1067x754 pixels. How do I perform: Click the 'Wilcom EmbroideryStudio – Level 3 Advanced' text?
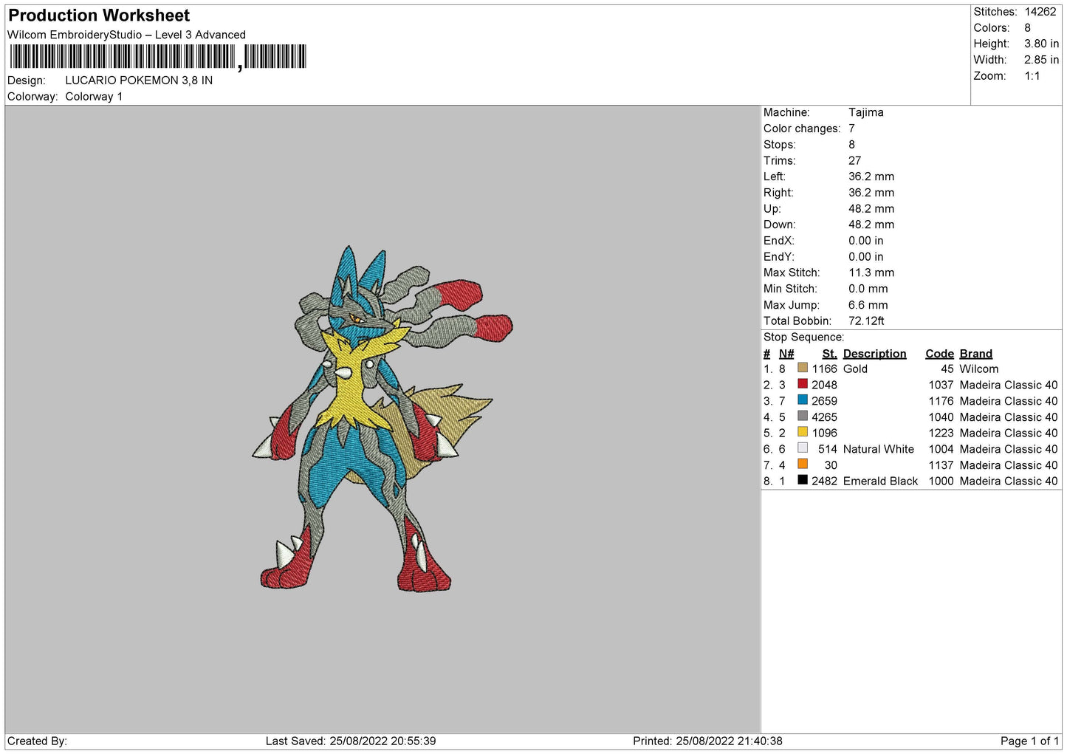126,35
